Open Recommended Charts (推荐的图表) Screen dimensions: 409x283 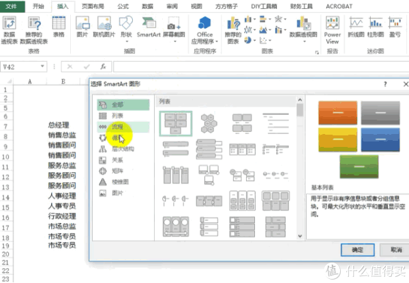tap(233, 30)
